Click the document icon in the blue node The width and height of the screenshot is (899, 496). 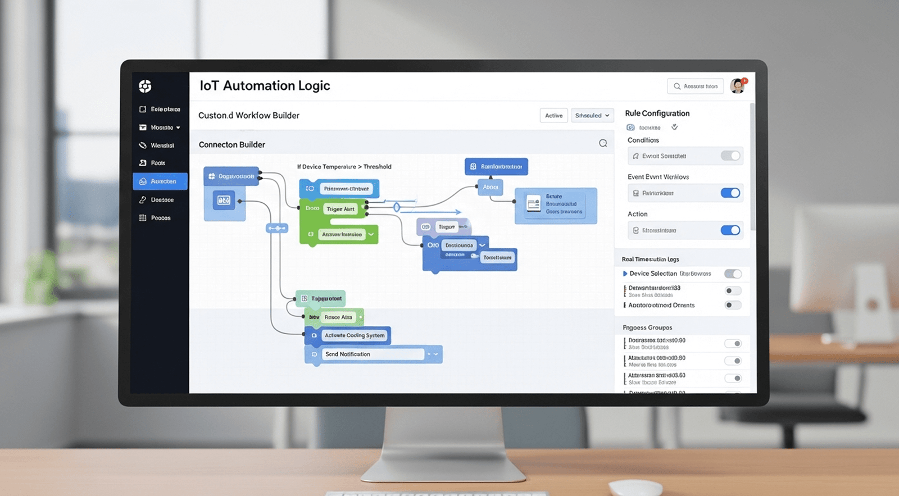pos(533,204)
